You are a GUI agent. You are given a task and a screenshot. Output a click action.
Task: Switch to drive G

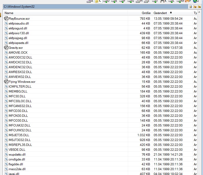[131, 1]
